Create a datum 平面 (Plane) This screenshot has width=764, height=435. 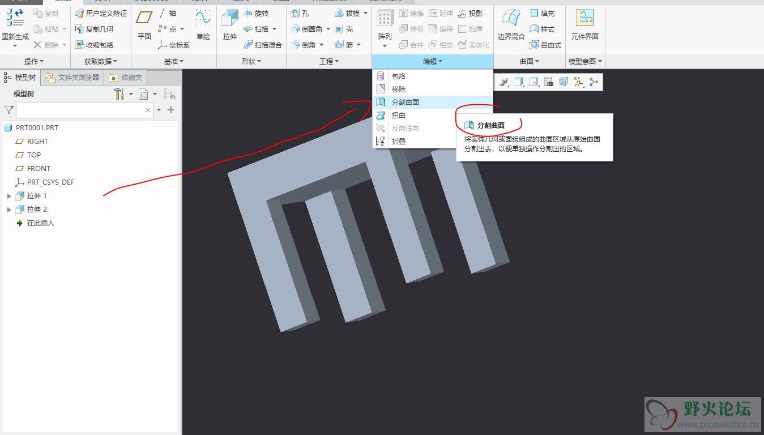[144, 25]
